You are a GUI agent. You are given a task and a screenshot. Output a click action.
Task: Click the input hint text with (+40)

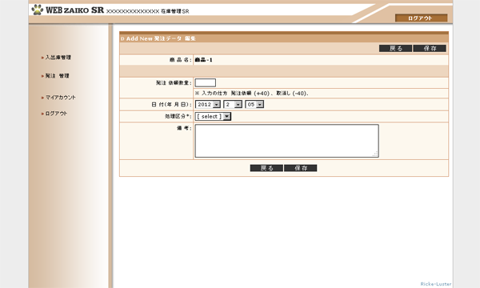click(x=252, y=94)
